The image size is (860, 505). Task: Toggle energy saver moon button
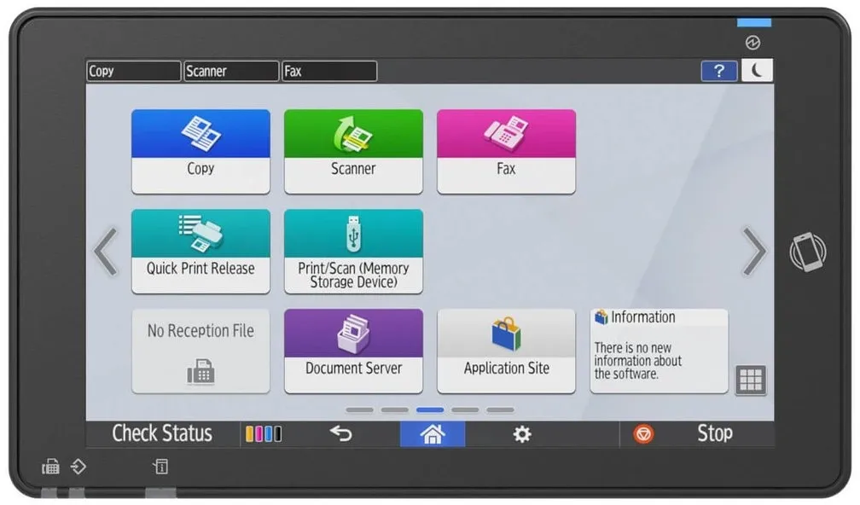point(756,71)
